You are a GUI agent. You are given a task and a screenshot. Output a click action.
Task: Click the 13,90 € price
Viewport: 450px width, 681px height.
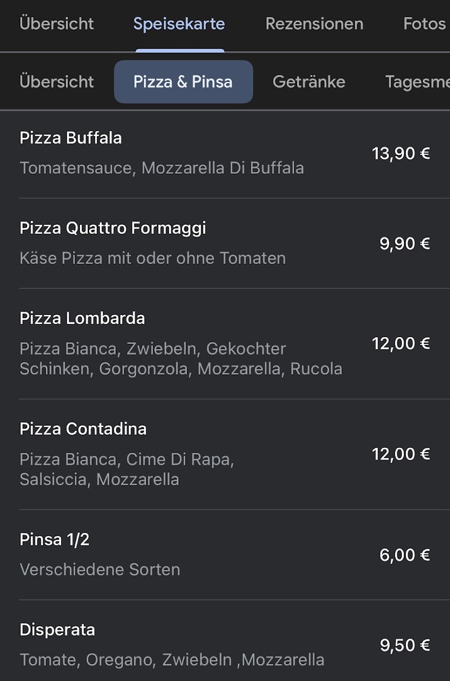pos(401,153)
